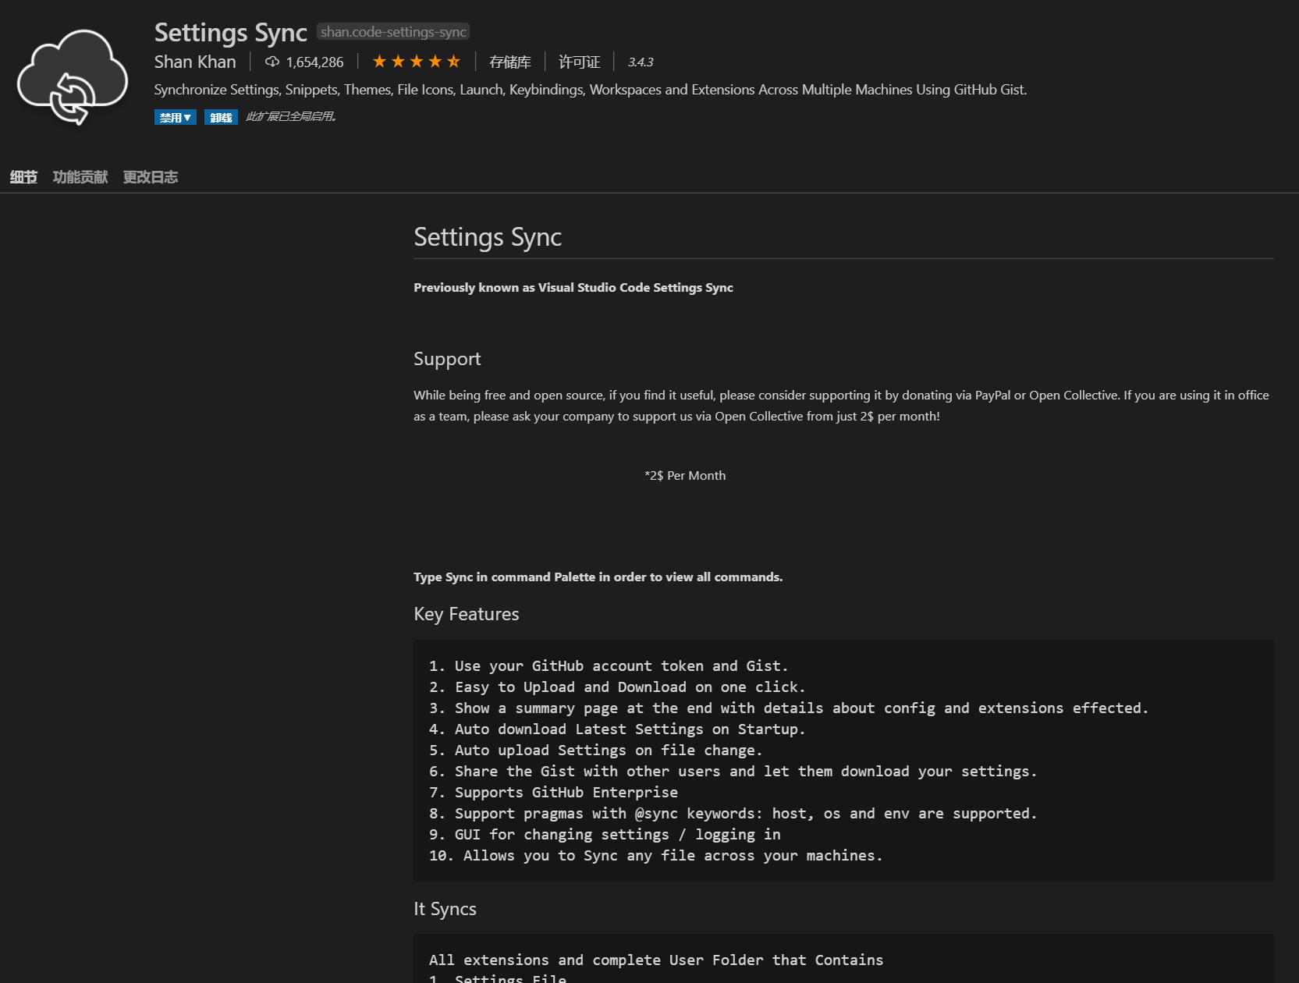Image resolution: width=1299 pixels, height=983 pixels.
Task: Click the Key Features heading
Action: pos(466,614)
